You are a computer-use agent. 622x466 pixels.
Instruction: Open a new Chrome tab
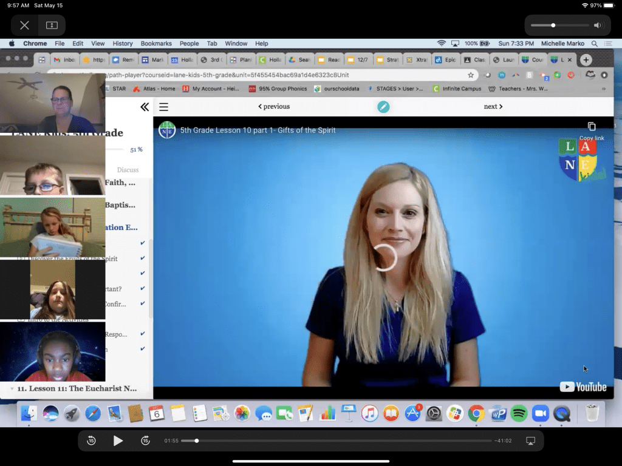586,60
